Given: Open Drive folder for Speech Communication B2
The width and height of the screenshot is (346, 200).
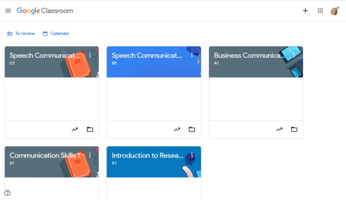Looking at the screenshot, I should 192,129.
